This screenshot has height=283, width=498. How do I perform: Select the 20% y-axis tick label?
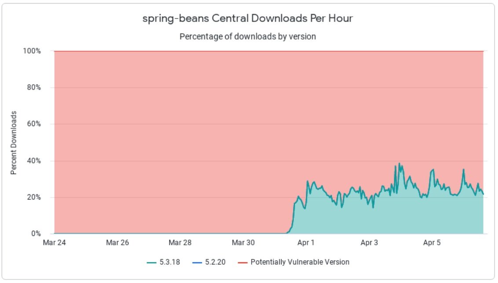click(34, 197)
